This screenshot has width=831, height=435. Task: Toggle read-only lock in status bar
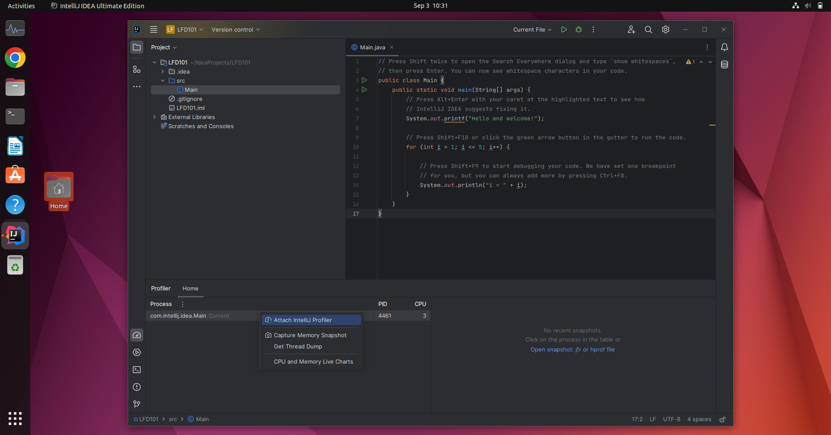click(x=722, y=419)
